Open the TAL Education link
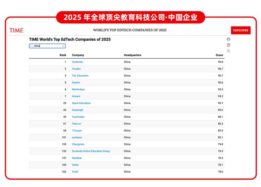Viewport: 261px width, 187px height. tap(80, 76)
